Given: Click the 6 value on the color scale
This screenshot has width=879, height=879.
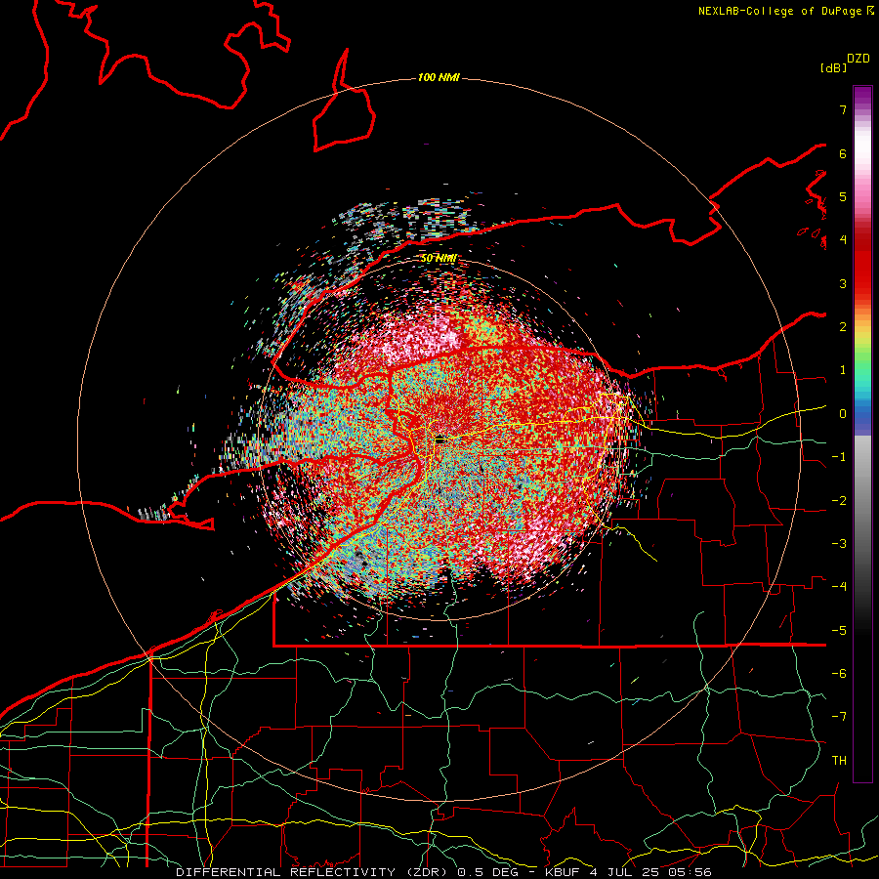Looking at the screenshot, I should 843,153.
